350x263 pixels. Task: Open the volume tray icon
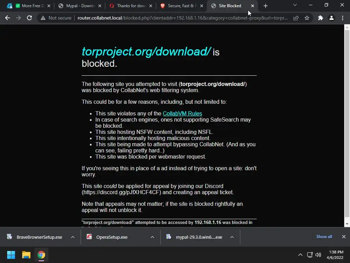coord(318,255)
